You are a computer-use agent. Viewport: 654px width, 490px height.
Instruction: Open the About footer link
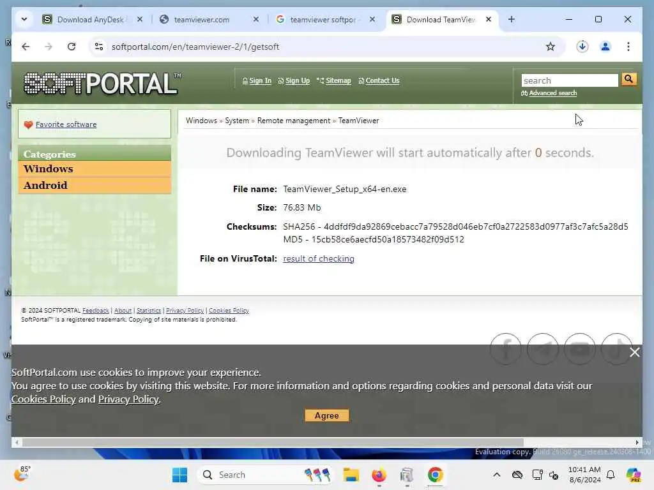pos(123,311)
